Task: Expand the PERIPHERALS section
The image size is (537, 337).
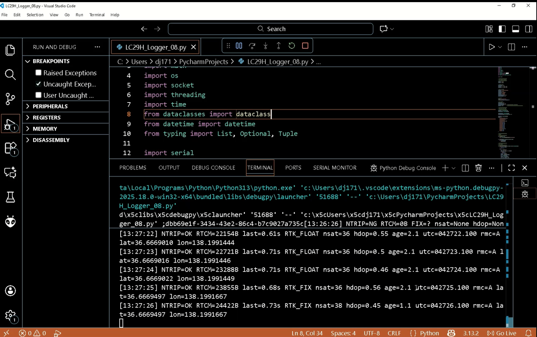Action: (x=50, y=106)
